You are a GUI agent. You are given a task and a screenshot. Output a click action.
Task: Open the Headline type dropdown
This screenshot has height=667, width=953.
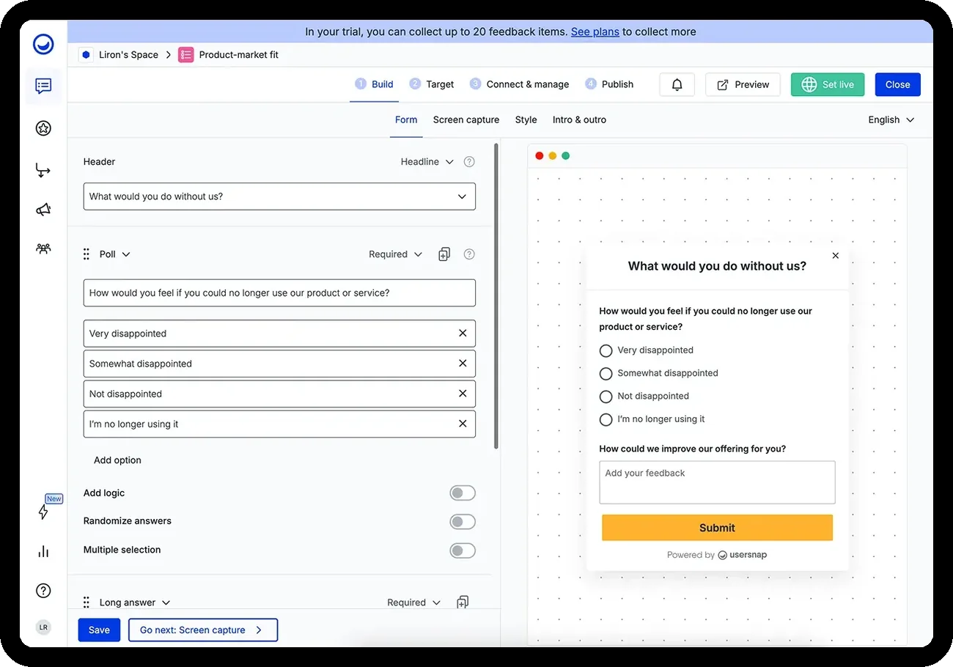[427, 162]
